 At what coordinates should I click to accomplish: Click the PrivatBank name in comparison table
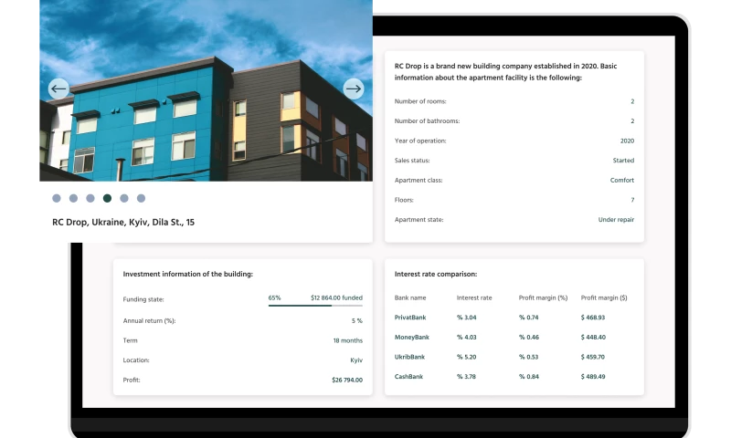pos(410,318)
